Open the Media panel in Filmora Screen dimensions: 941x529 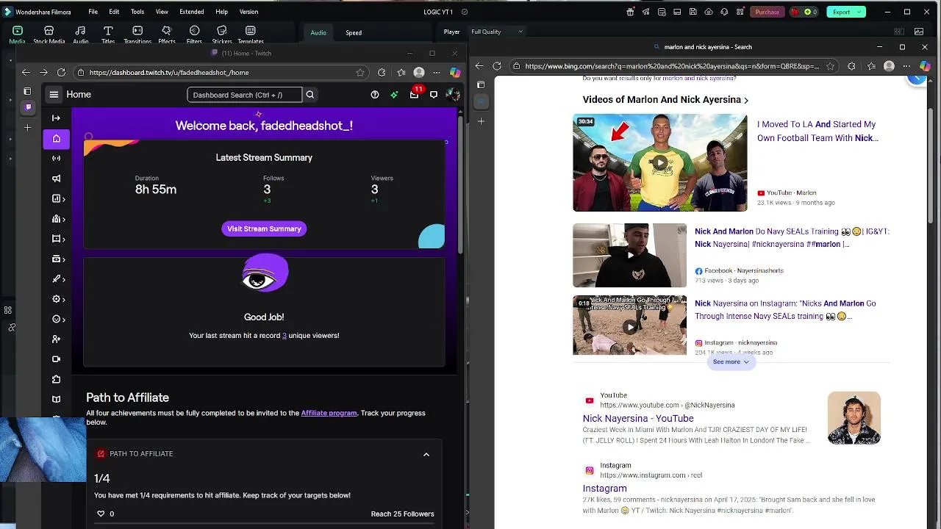tap(17, 35)
